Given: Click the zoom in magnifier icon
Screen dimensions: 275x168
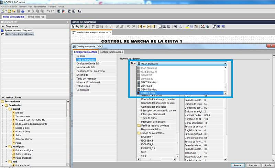Looking at the screenshot, I should pos(176,26).
